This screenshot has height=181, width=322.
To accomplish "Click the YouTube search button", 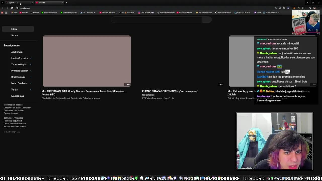I will [x=207, y=20].
